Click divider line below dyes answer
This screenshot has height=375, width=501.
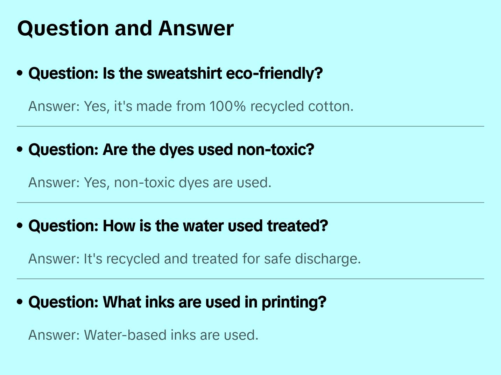click(250, 203)
